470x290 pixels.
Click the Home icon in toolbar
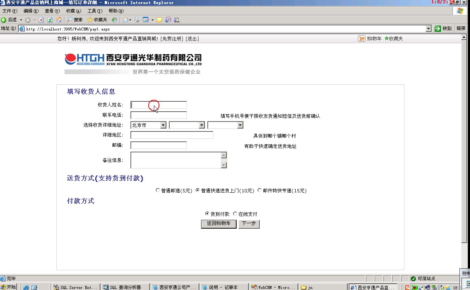(x=59, y=20)
